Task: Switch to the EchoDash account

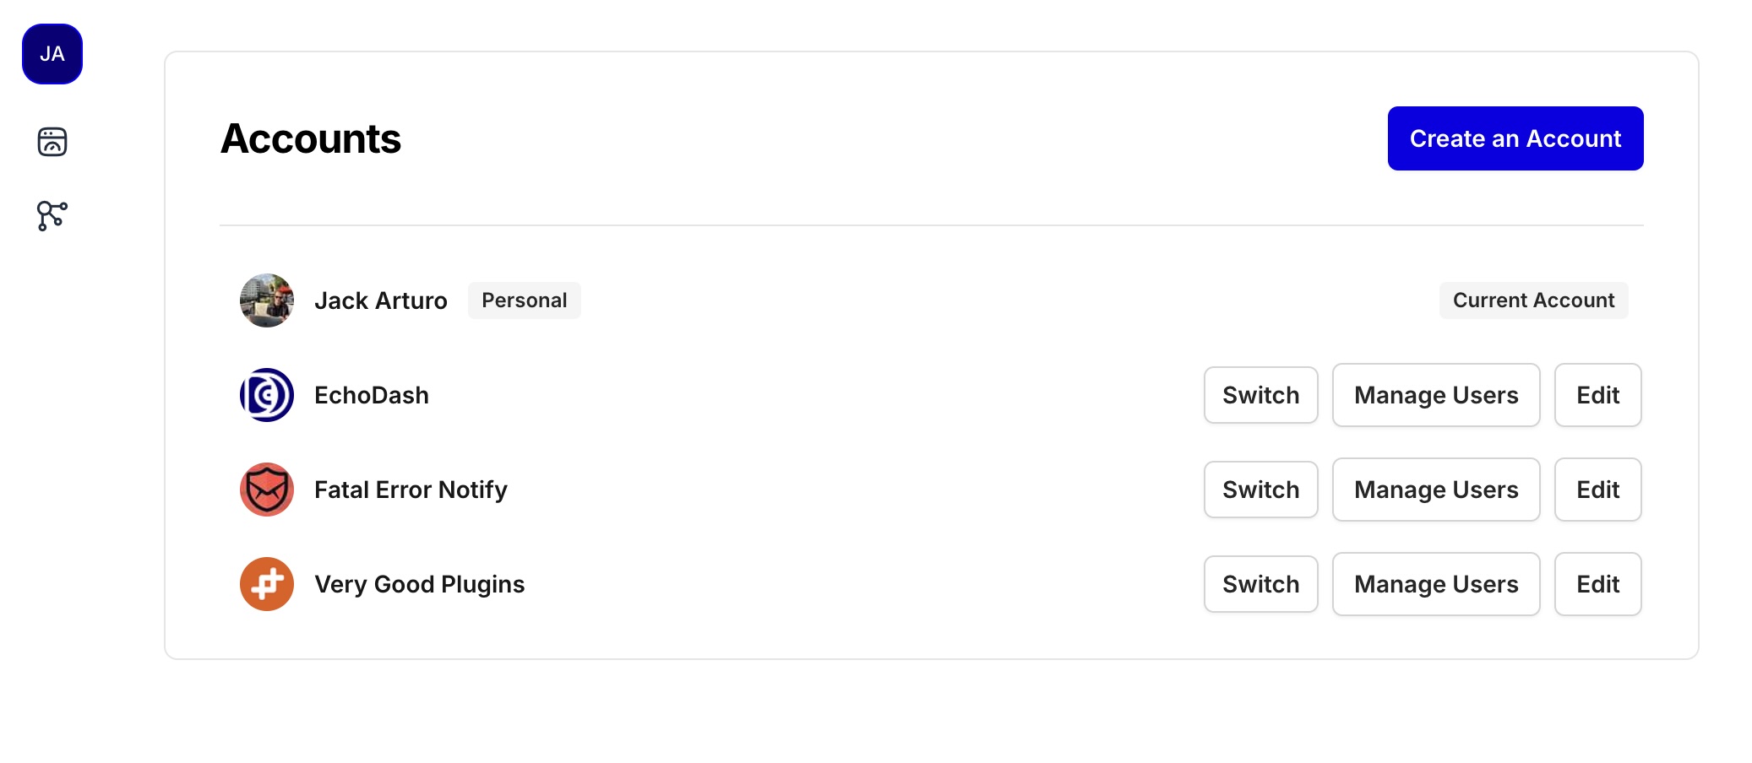Action: click(1261, 395)
